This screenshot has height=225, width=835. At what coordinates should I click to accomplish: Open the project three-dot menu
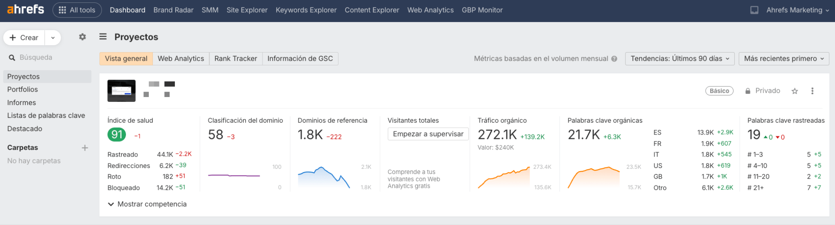tap(812, 91)
